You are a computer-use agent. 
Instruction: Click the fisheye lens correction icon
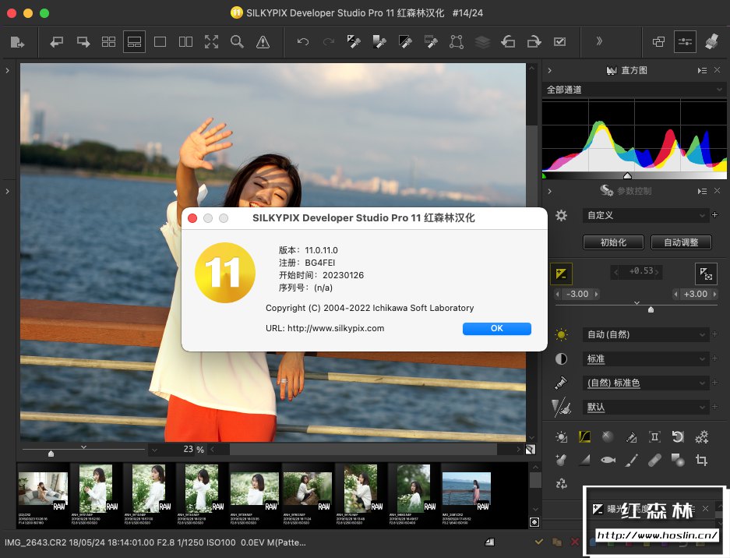(x=608, y=461)
